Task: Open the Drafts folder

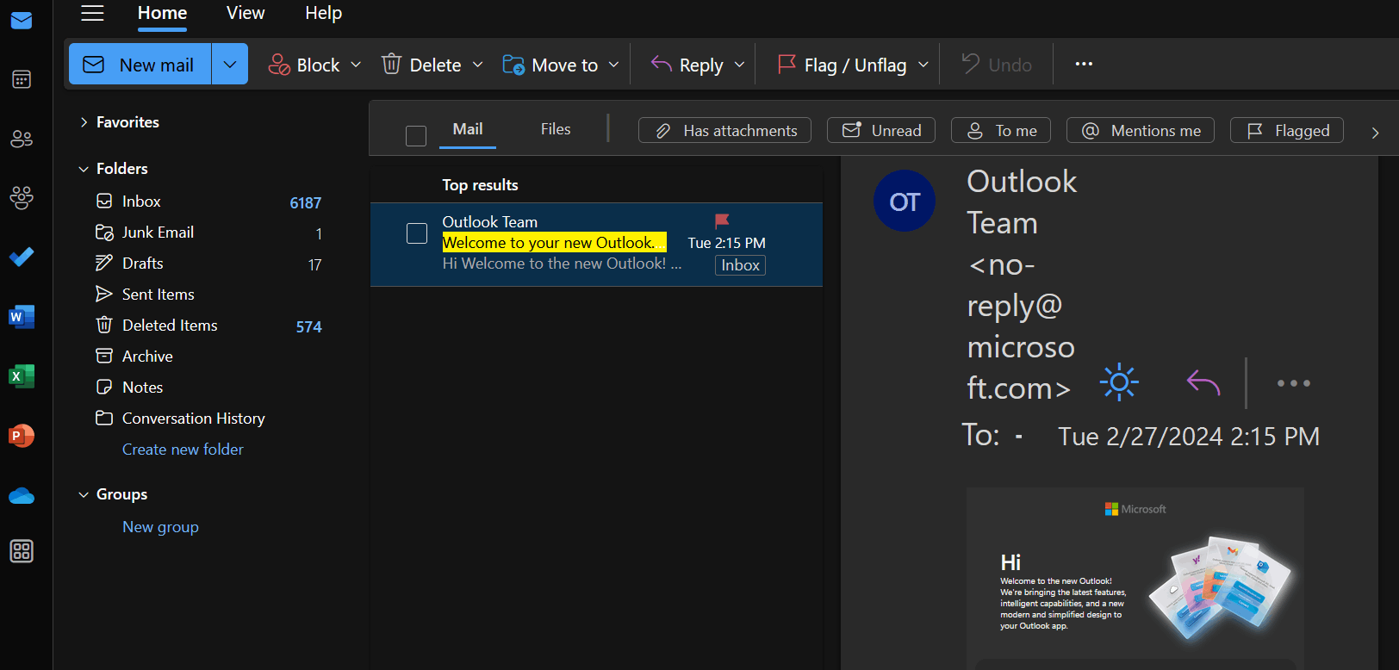Action: tap(208, 264)
